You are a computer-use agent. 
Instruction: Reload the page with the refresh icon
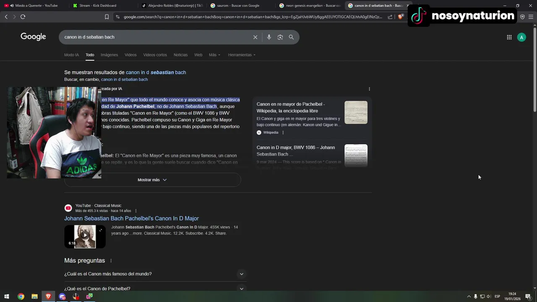point(23,17)
